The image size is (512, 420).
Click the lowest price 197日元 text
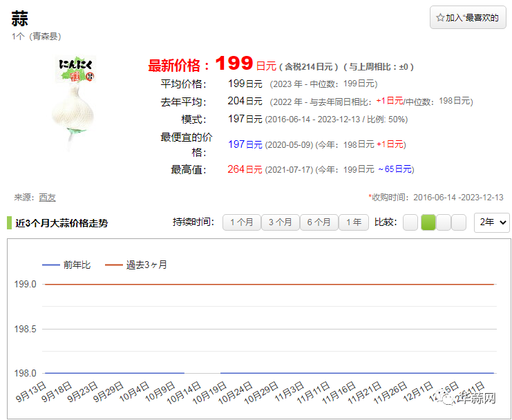coord(245,144)
